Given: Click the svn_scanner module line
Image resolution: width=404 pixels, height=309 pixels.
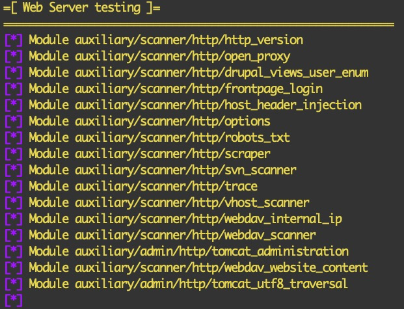Looking at the screenshot, I should click(163, 170).
